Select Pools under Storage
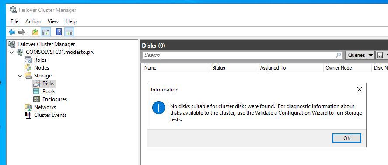This screenshot has height=165, width=388. click(49, 91)
